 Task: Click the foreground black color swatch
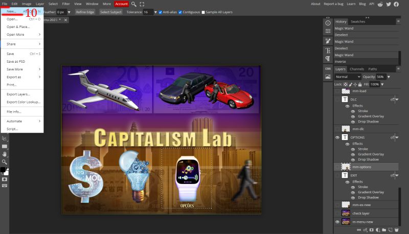(x=3, y=170)
